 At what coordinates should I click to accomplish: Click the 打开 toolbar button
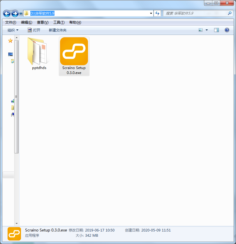[x=34, y=30]
